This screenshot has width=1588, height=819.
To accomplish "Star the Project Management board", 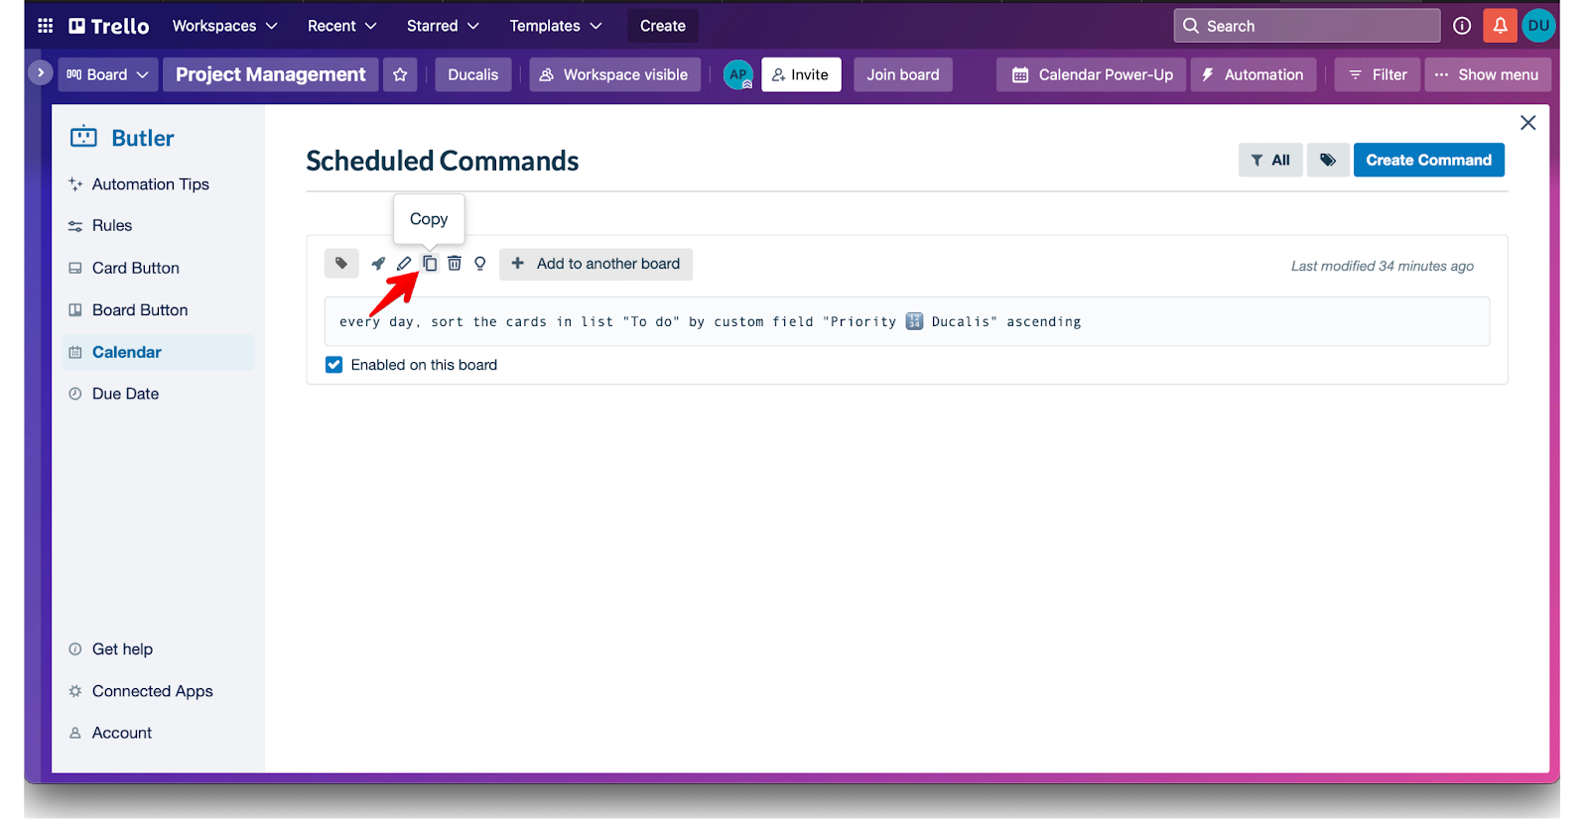I will point(400,75).
